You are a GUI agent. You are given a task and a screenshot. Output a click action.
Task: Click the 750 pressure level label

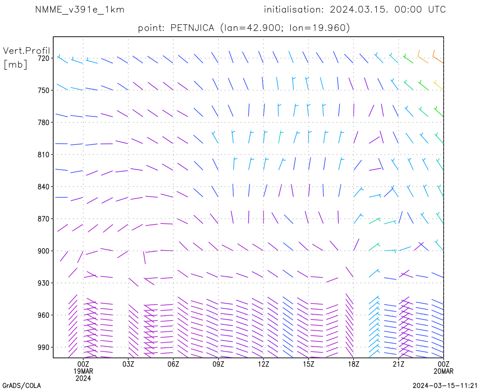pyautogui.click(x=43, y=90)
